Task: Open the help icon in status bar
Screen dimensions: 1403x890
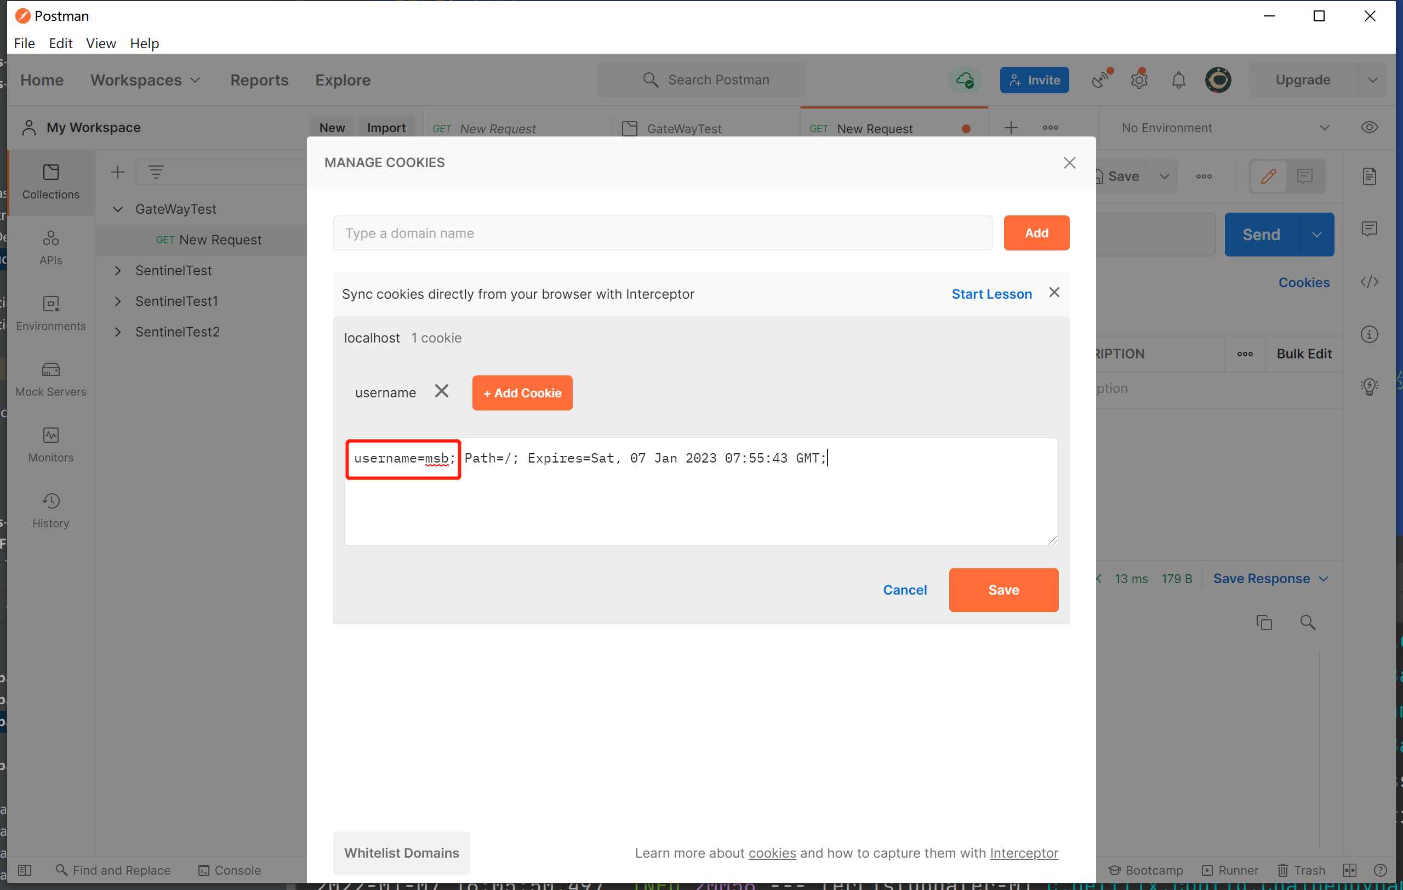Action: coord(1379,870)
